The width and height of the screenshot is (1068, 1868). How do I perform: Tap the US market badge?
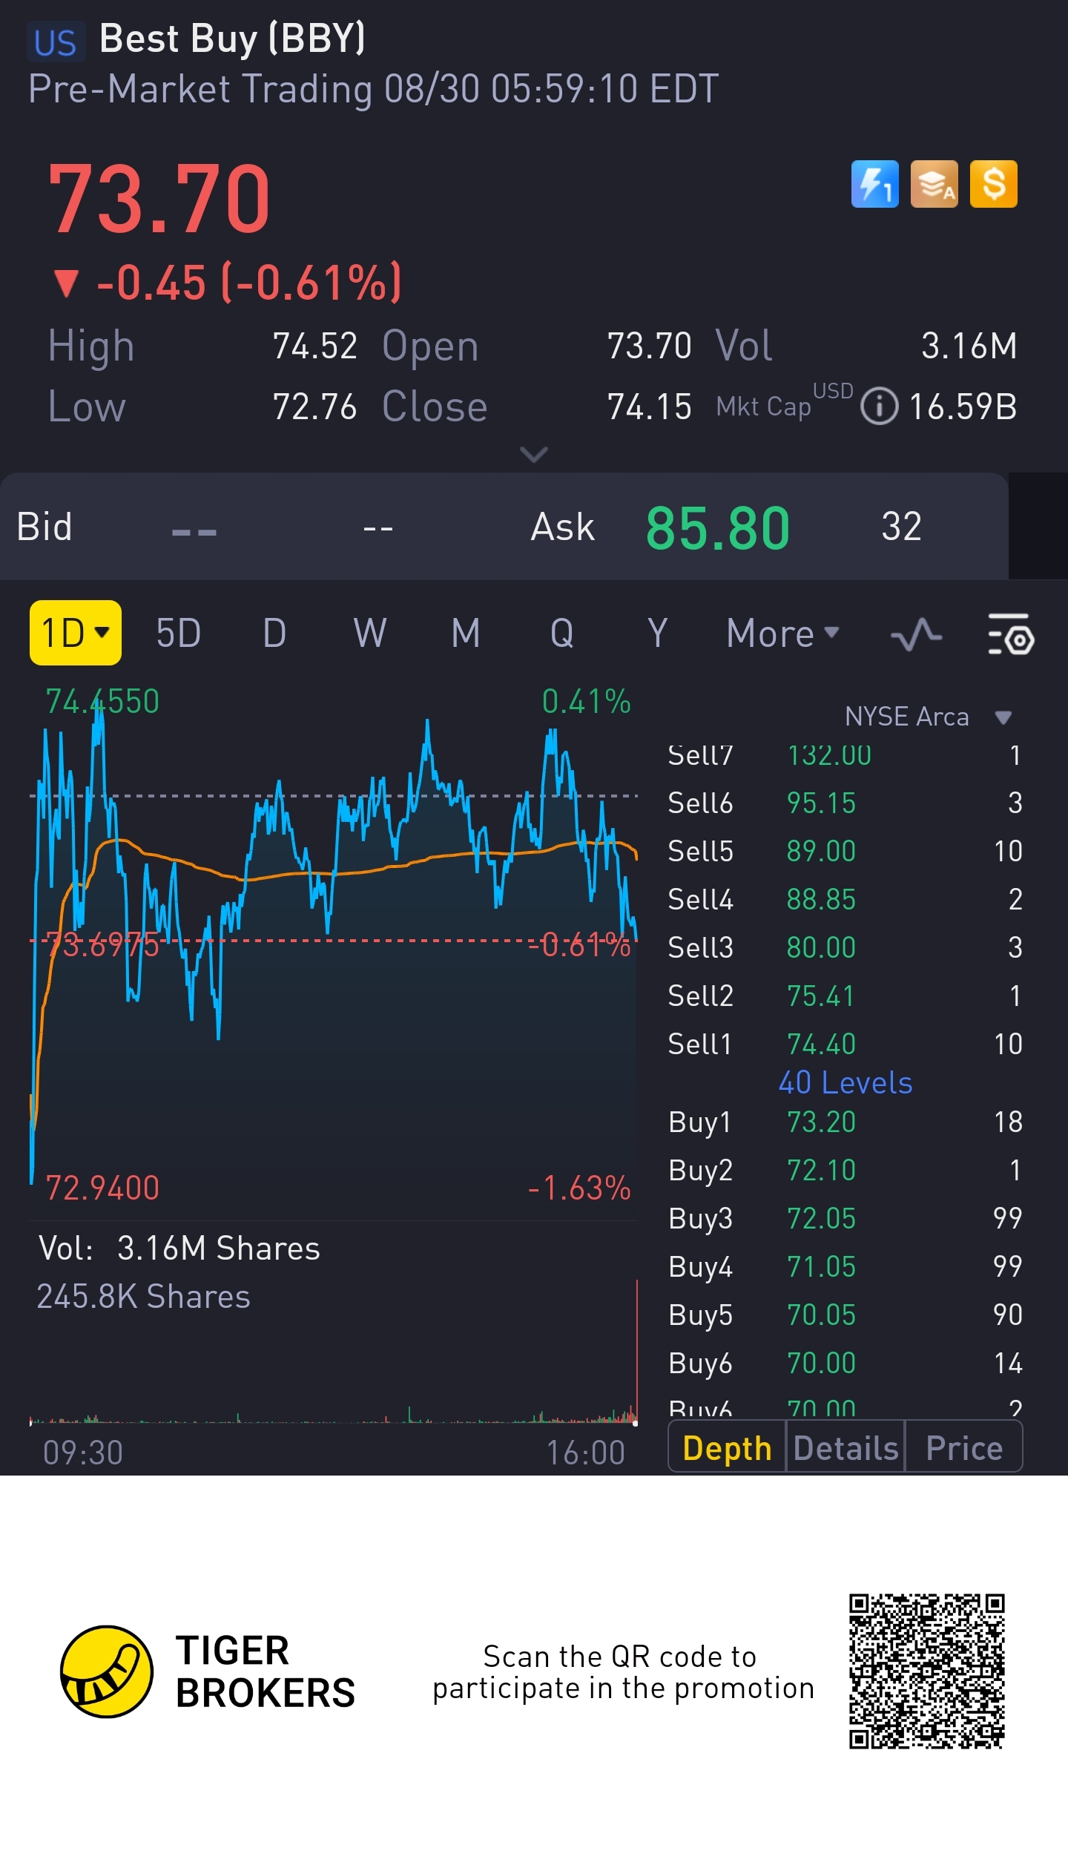pos(56,42)
